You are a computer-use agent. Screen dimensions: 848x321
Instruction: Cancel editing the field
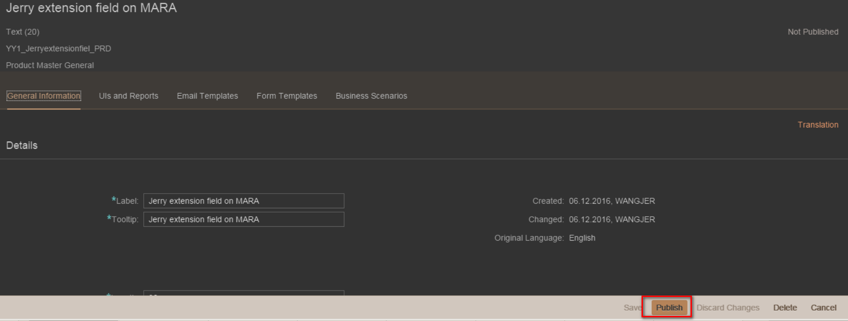pos(824,308)
